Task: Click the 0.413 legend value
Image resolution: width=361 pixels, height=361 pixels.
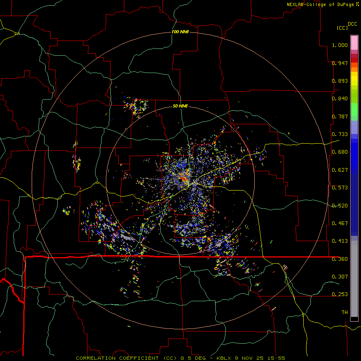Action: tap(340, 241)
